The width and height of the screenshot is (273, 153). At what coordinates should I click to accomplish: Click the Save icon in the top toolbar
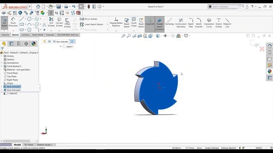(x=58, y=7)
